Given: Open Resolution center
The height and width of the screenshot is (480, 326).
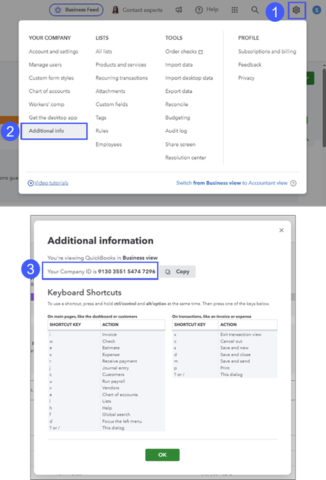Looking at the screenshot, I should click(x=185, y=157).
